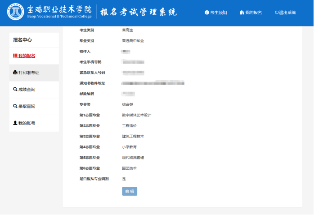
Task: Click the building icon beside top 我的报名
Action: pos(242,13)
